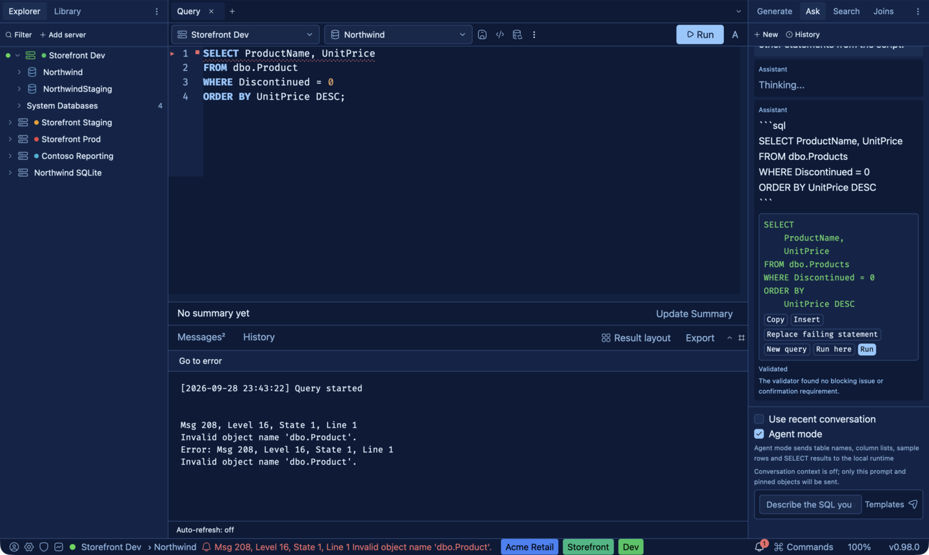
Task: Open the tab list chevron at right of tabs
Action: click(739, 12)
